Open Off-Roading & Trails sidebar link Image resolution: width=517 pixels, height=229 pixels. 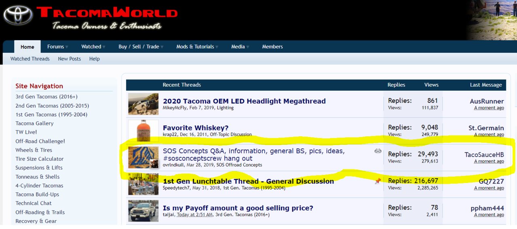point(40,212)
